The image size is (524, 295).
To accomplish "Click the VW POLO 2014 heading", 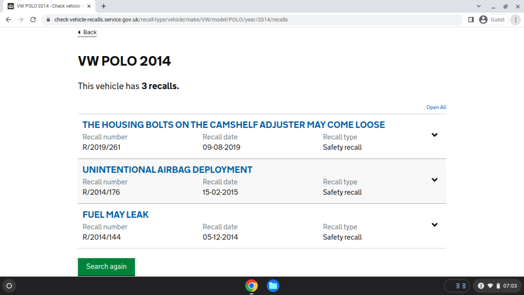I will tap(124, 61).
